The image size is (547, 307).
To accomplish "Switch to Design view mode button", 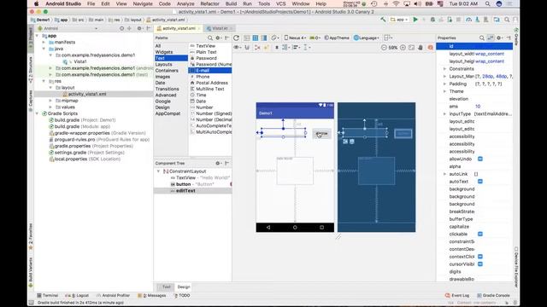I will [x=247, y=38].
